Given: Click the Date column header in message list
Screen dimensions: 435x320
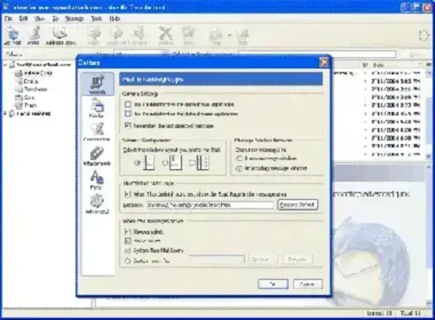Looking at the screenshot, I should point(395,65).
